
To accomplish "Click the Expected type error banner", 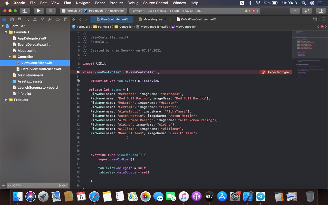I will 276,72.
